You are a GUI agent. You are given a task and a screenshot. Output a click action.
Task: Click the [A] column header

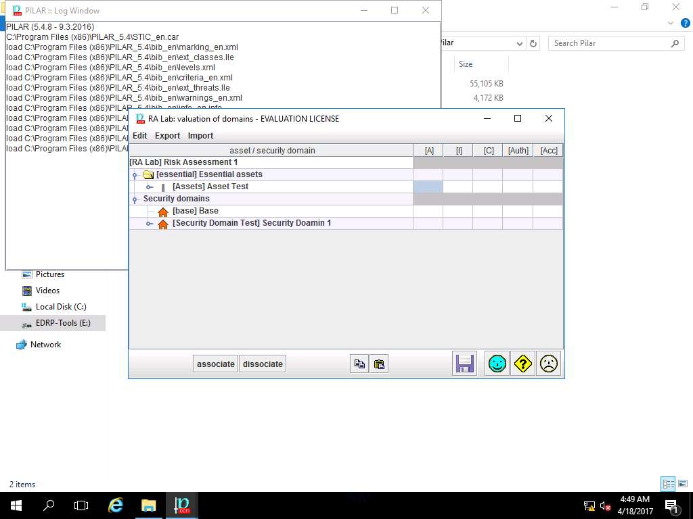tap(428, 151)
